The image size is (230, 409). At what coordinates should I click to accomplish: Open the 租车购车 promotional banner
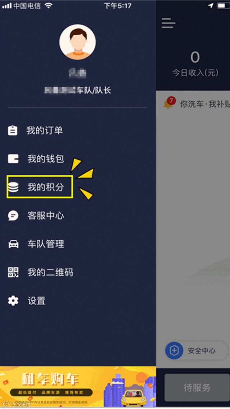pyautogui.click(x=78, y=387)
